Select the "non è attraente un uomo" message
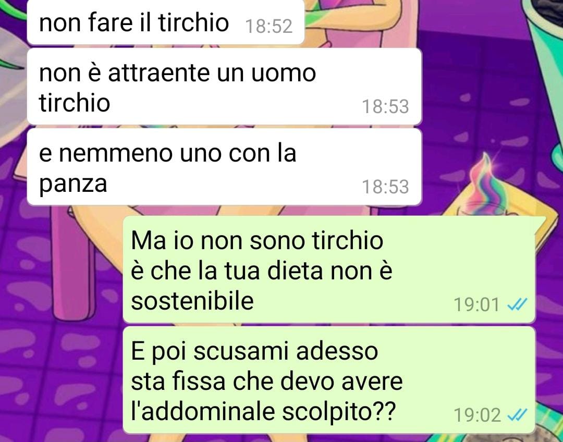 [x=224, y=87]
